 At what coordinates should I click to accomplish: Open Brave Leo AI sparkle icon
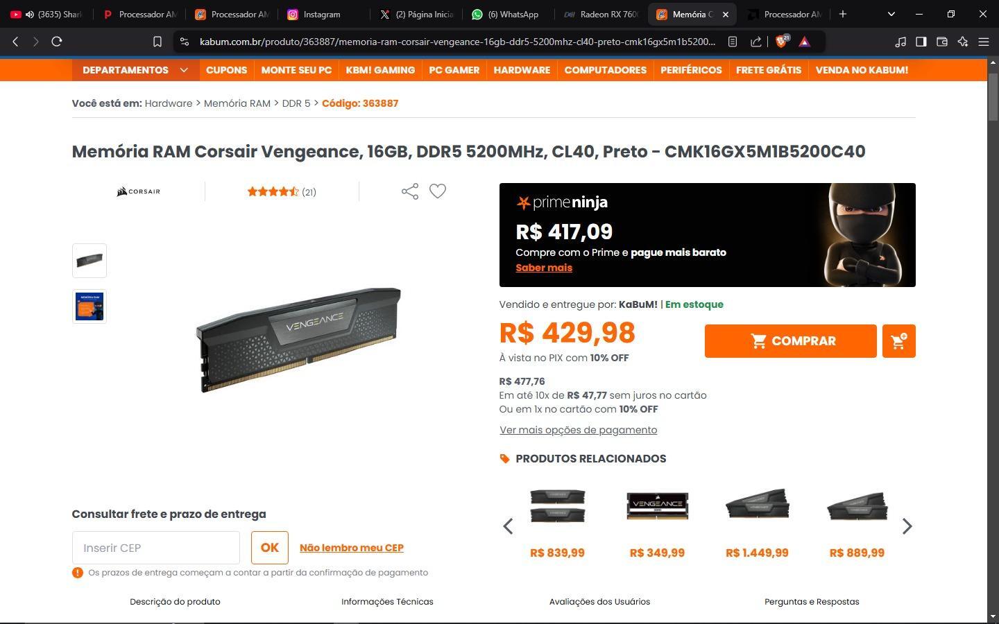coord(963,42)
